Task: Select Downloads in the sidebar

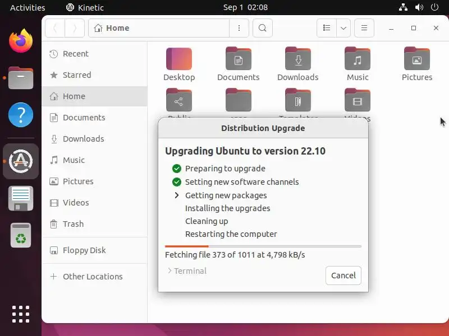Action: coord(94,139)
